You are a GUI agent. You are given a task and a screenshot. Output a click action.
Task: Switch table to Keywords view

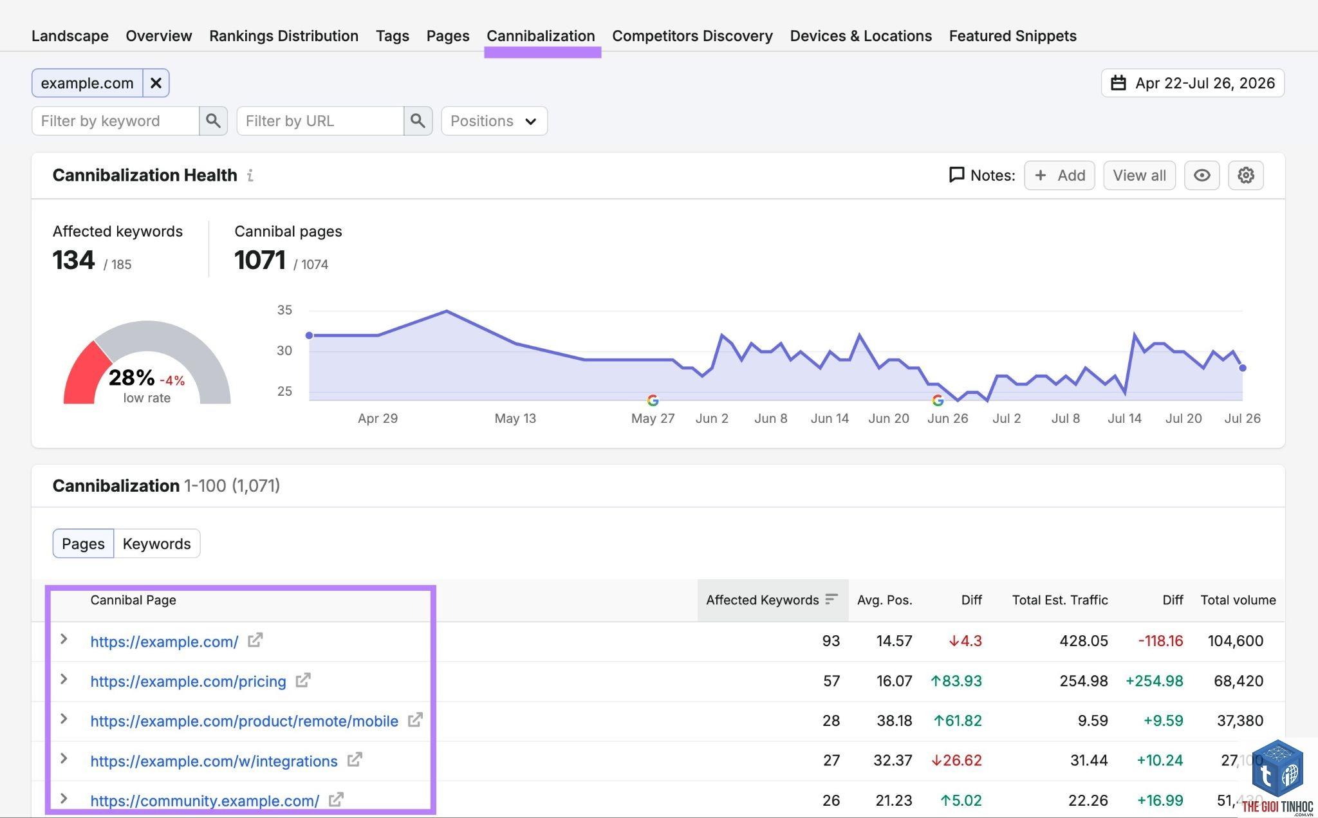(x=157, y=544)
